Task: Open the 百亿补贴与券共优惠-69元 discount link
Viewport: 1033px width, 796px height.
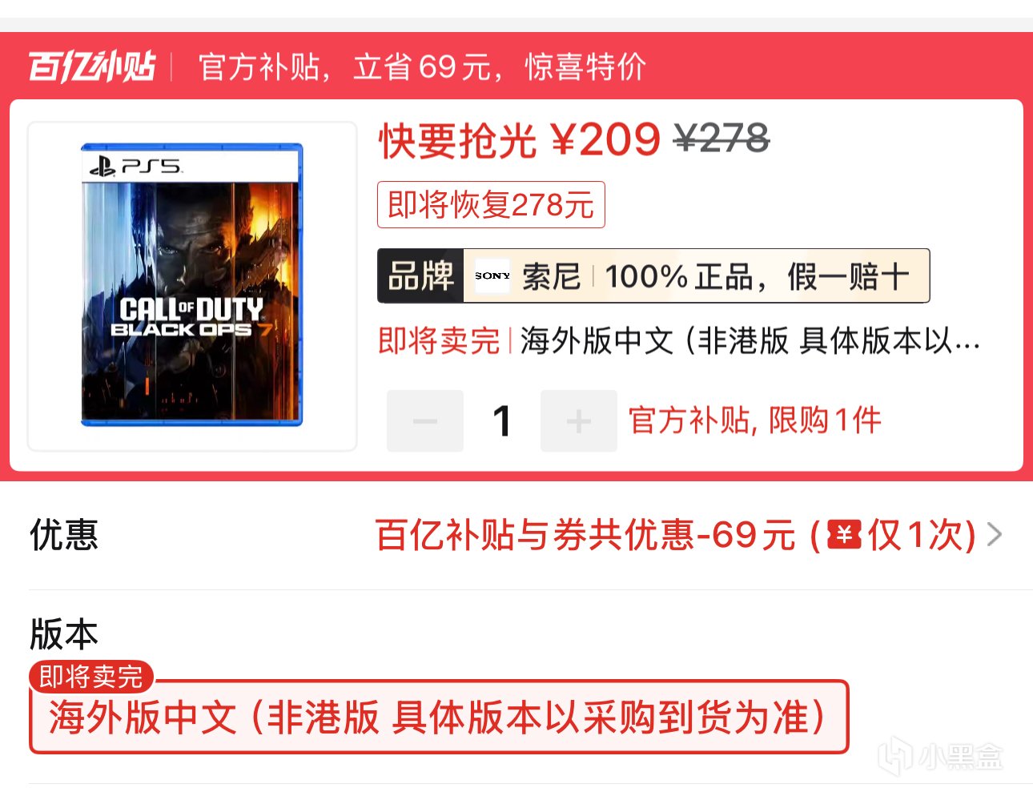Action: click(675, 535)
